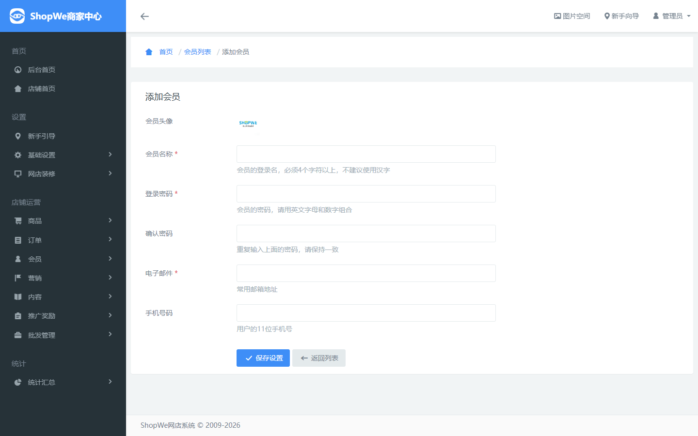Open 商品 menu label in sidebar
This screenshot has width=698, height=436.
click(35, 221)
